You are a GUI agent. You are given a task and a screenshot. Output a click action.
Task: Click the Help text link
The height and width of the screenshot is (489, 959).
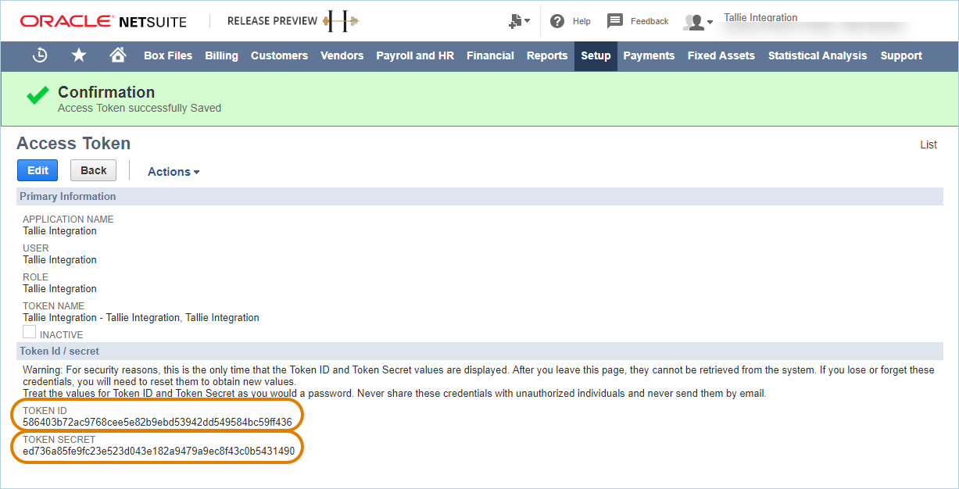(581, 21)
